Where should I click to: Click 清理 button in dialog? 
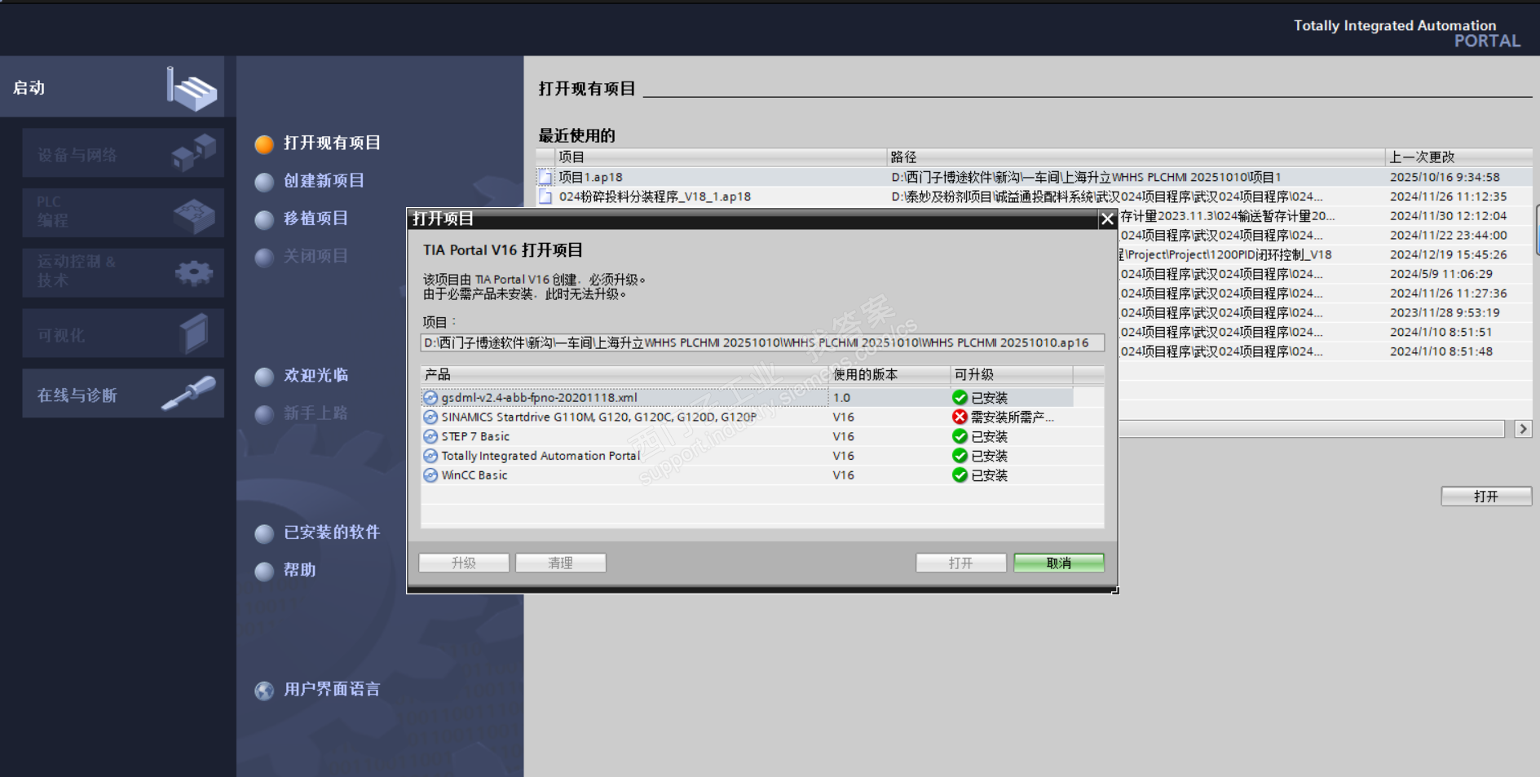(561, 563)
